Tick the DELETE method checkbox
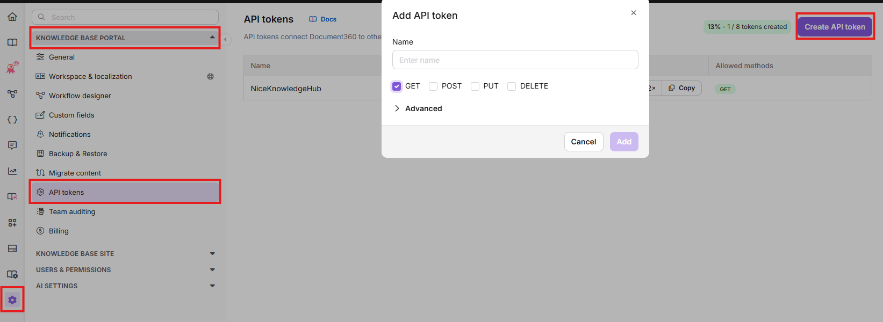883x322 pixels. (512, 86)
